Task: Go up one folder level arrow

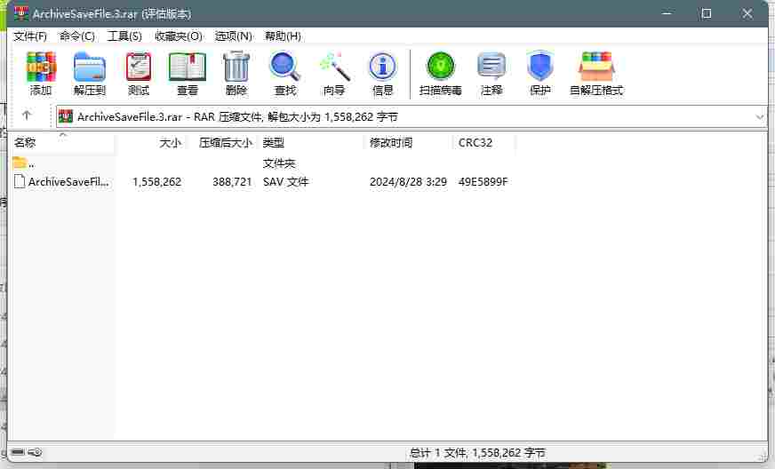Action: [x=27, y=115]
